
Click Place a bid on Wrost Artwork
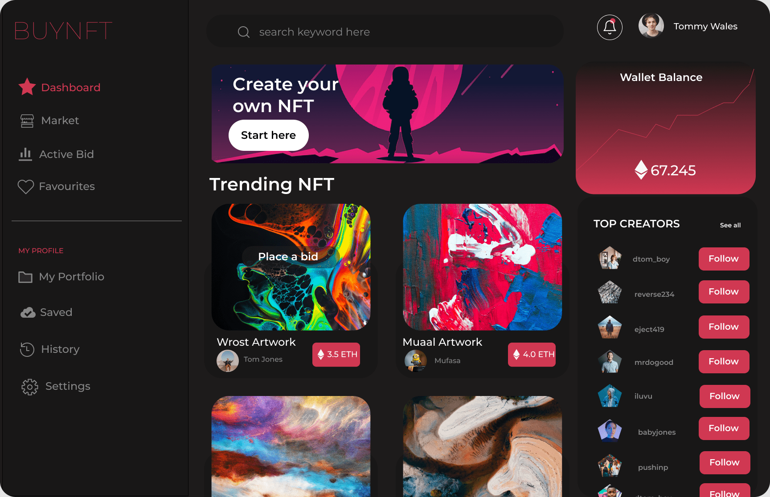(291, 257)
